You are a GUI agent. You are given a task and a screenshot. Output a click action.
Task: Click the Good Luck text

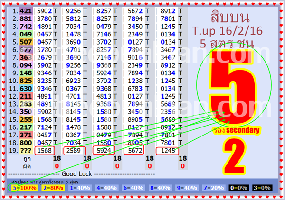pos(76,174)
